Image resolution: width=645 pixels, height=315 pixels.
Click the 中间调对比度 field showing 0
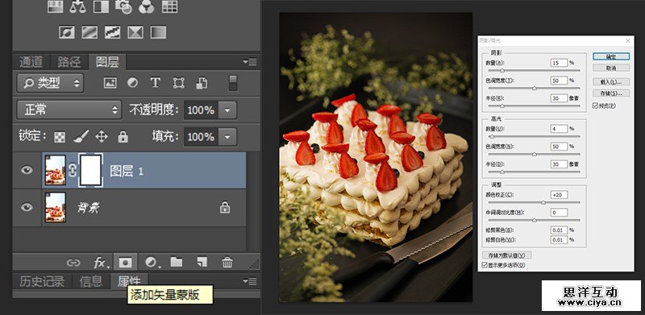(559, 213)
